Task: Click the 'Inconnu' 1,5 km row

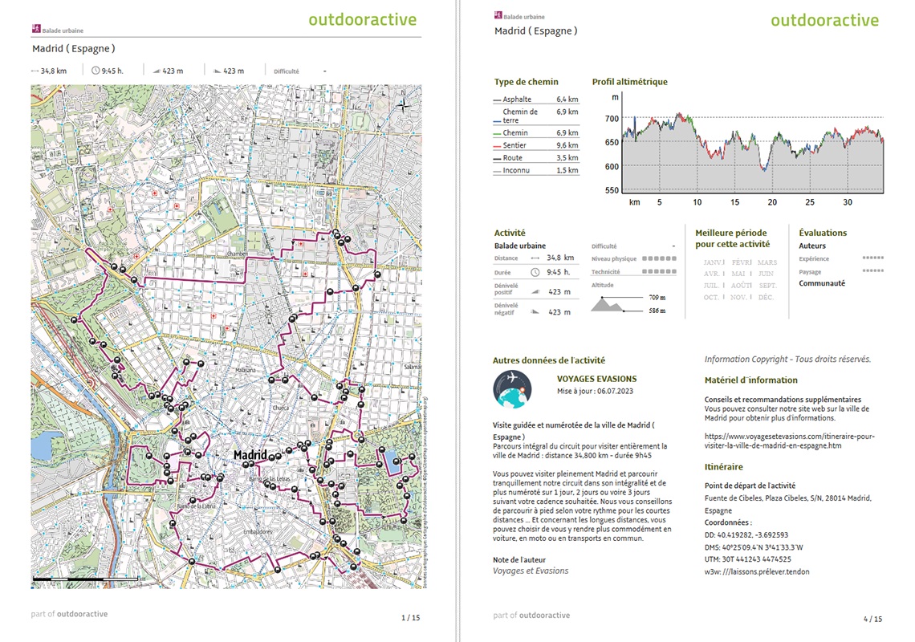Action: (x=536, y=170)
